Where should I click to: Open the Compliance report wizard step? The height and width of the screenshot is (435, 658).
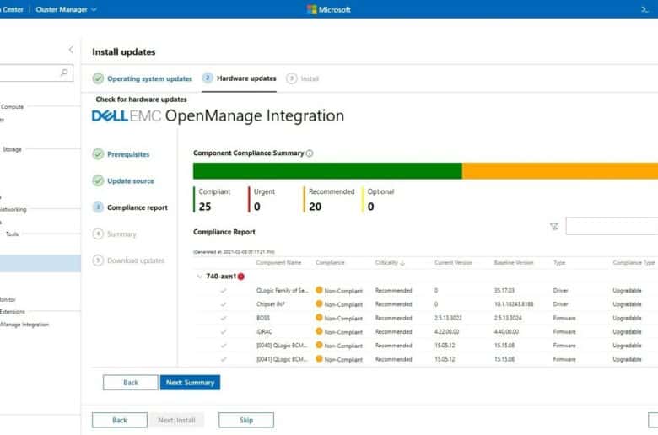point(130,207)
